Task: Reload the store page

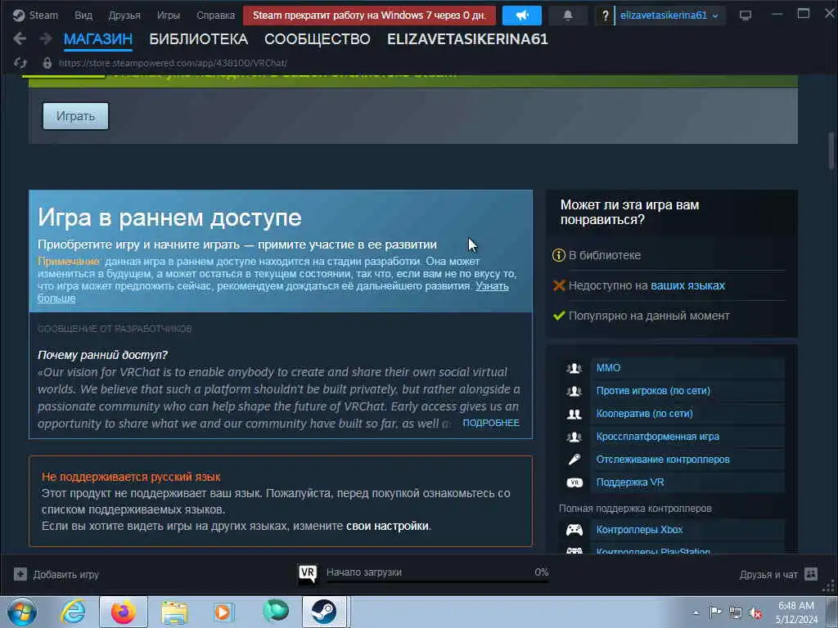Action: tap(20, 63)
